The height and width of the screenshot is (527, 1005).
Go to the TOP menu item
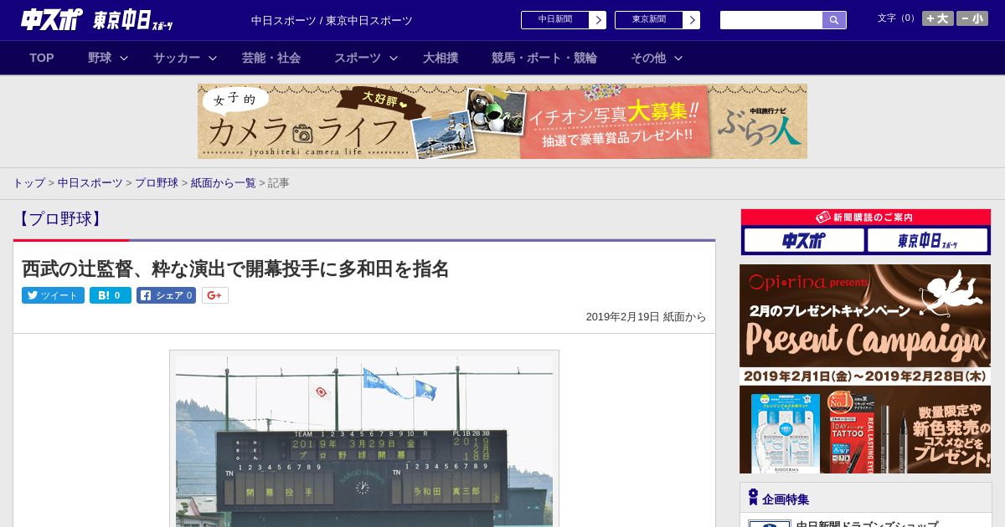tap(42, 58)
